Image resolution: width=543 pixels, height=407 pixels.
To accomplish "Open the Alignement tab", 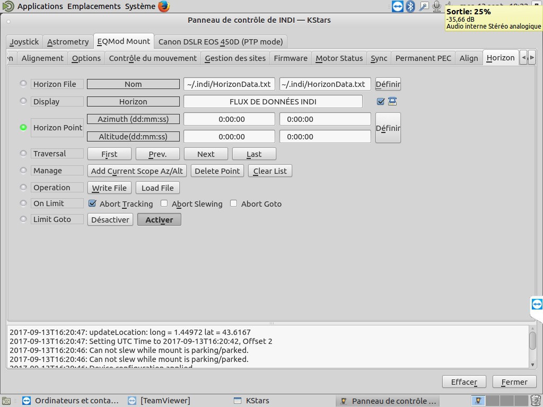I will pos(42,58).
